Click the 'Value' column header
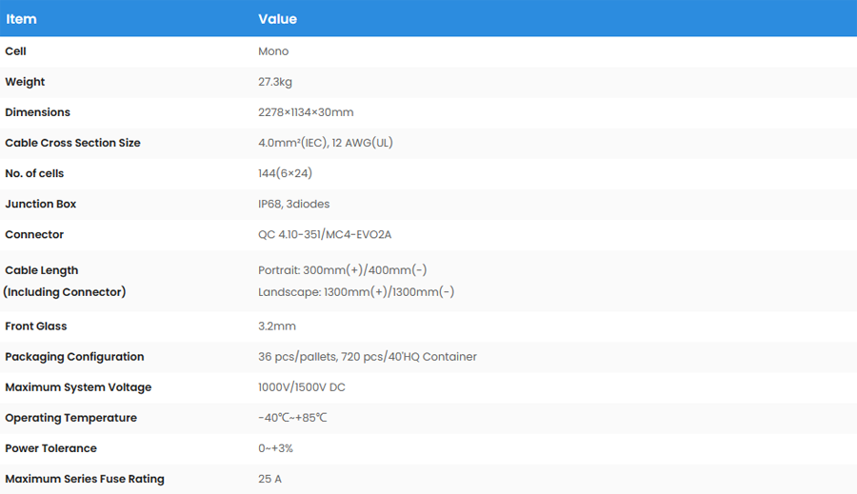 (277, 19)
